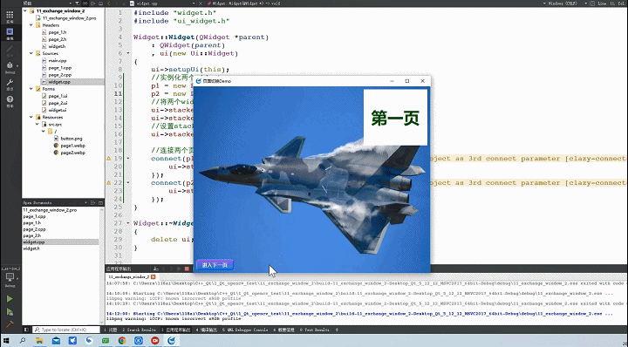
Task: Collapse the Sources folder
Action: tap(31, 53)
